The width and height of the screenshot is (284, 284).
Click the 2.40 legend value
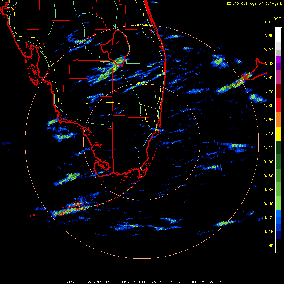pyautogui.click(x=269, y=35)
